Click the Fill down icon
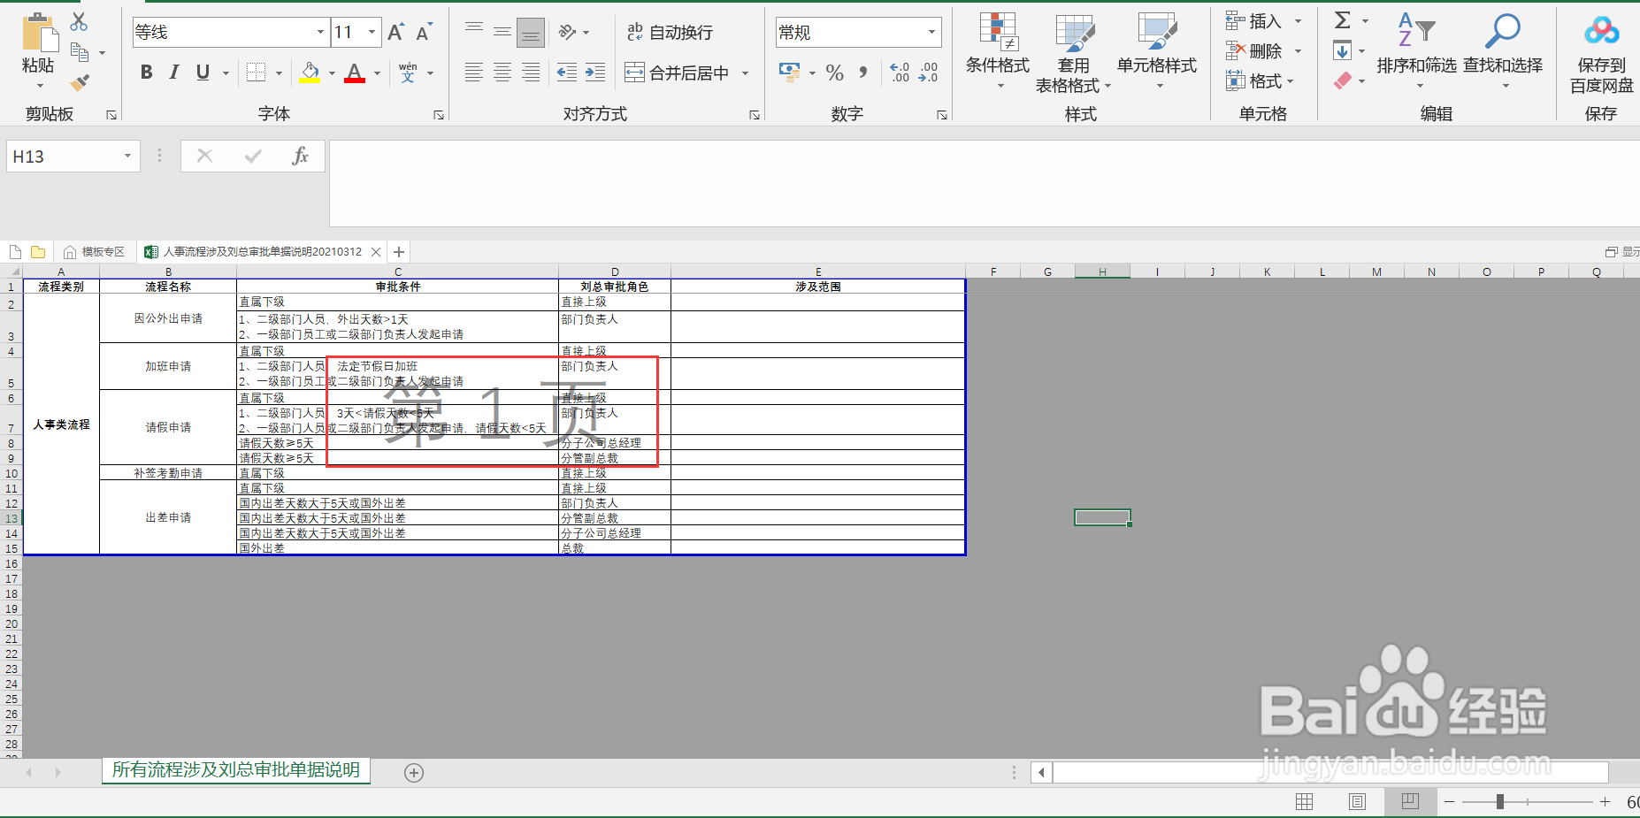This screenshot has width=1640, height=818. click(x=1342, y=50)
